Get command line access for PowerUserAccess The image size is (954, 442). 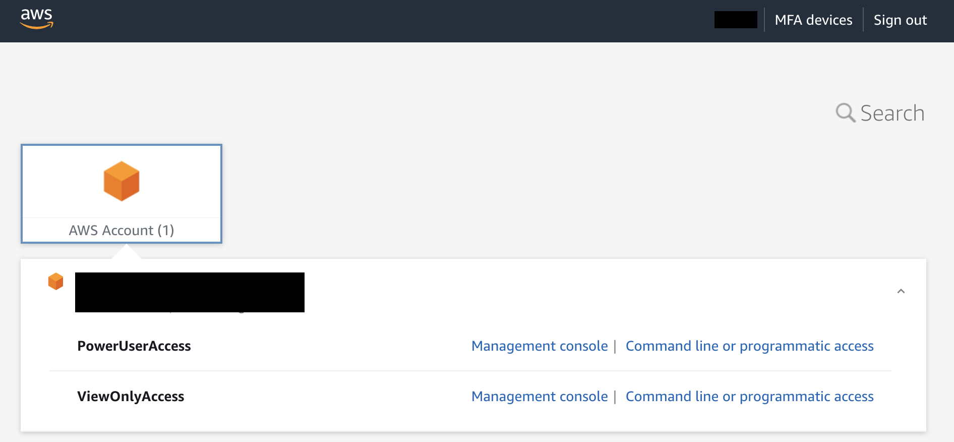[749, 346]
